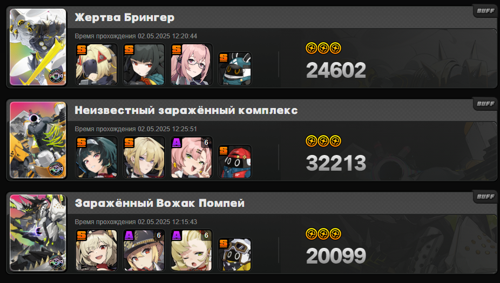Image resolution: width=500 pixels, height=283 pixels.
Task: Click the A-rank agent wearing a black hat
Action: pyautogui.click(x=144, y=250)
